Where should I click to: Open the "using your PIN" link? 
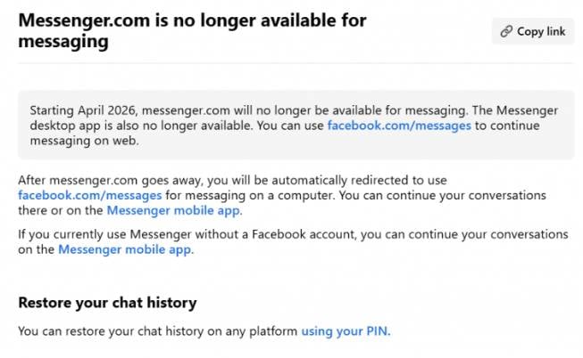(345, 331)
